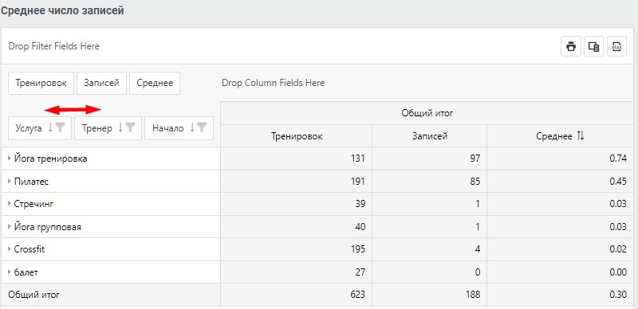
Task: Open filter funnel for Начало field
Action: click(x=202, y=127)
